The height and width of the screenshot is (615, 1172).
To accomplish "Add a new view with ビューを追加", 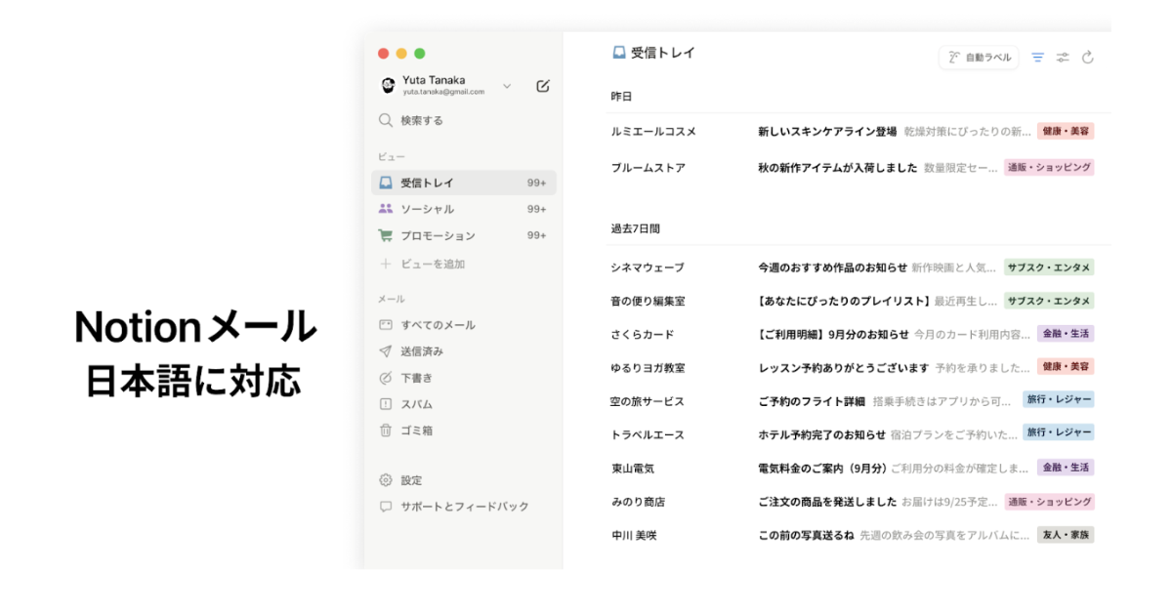I will (433, 264).
